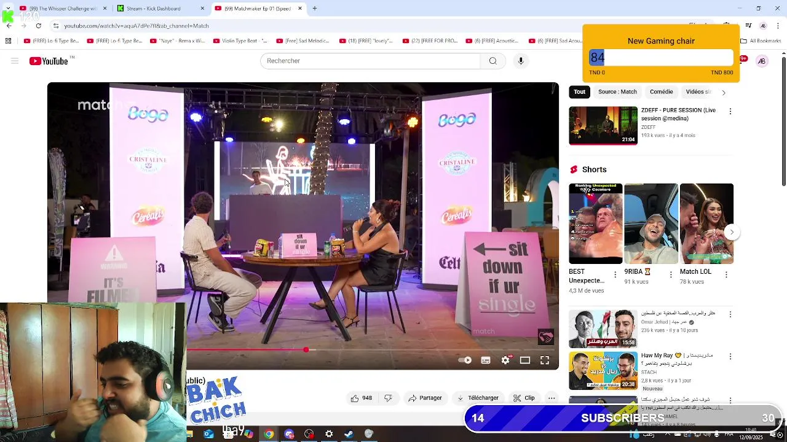Open options for Haw My Ray video
Image resolution: width=787 pixels, height=442 pixels.
point(730,357)
